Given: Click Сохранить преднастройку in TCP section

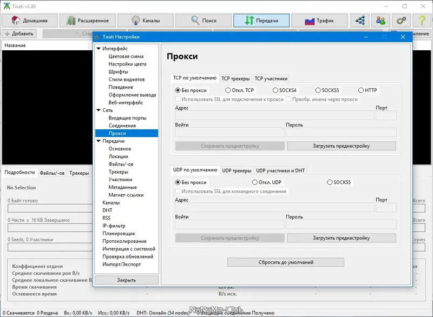Looking at the screenshot, I should [229, 146].
